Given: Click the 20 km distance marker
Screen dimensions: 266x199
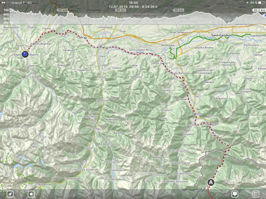Looking at the screenshot, I should pyautogui.click(x=63, y=10).
